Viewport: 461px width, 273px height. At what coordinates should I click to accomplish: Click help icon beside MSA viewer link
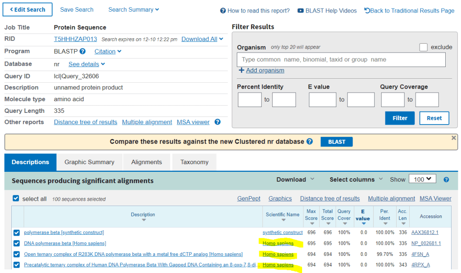tap(217, 122)
